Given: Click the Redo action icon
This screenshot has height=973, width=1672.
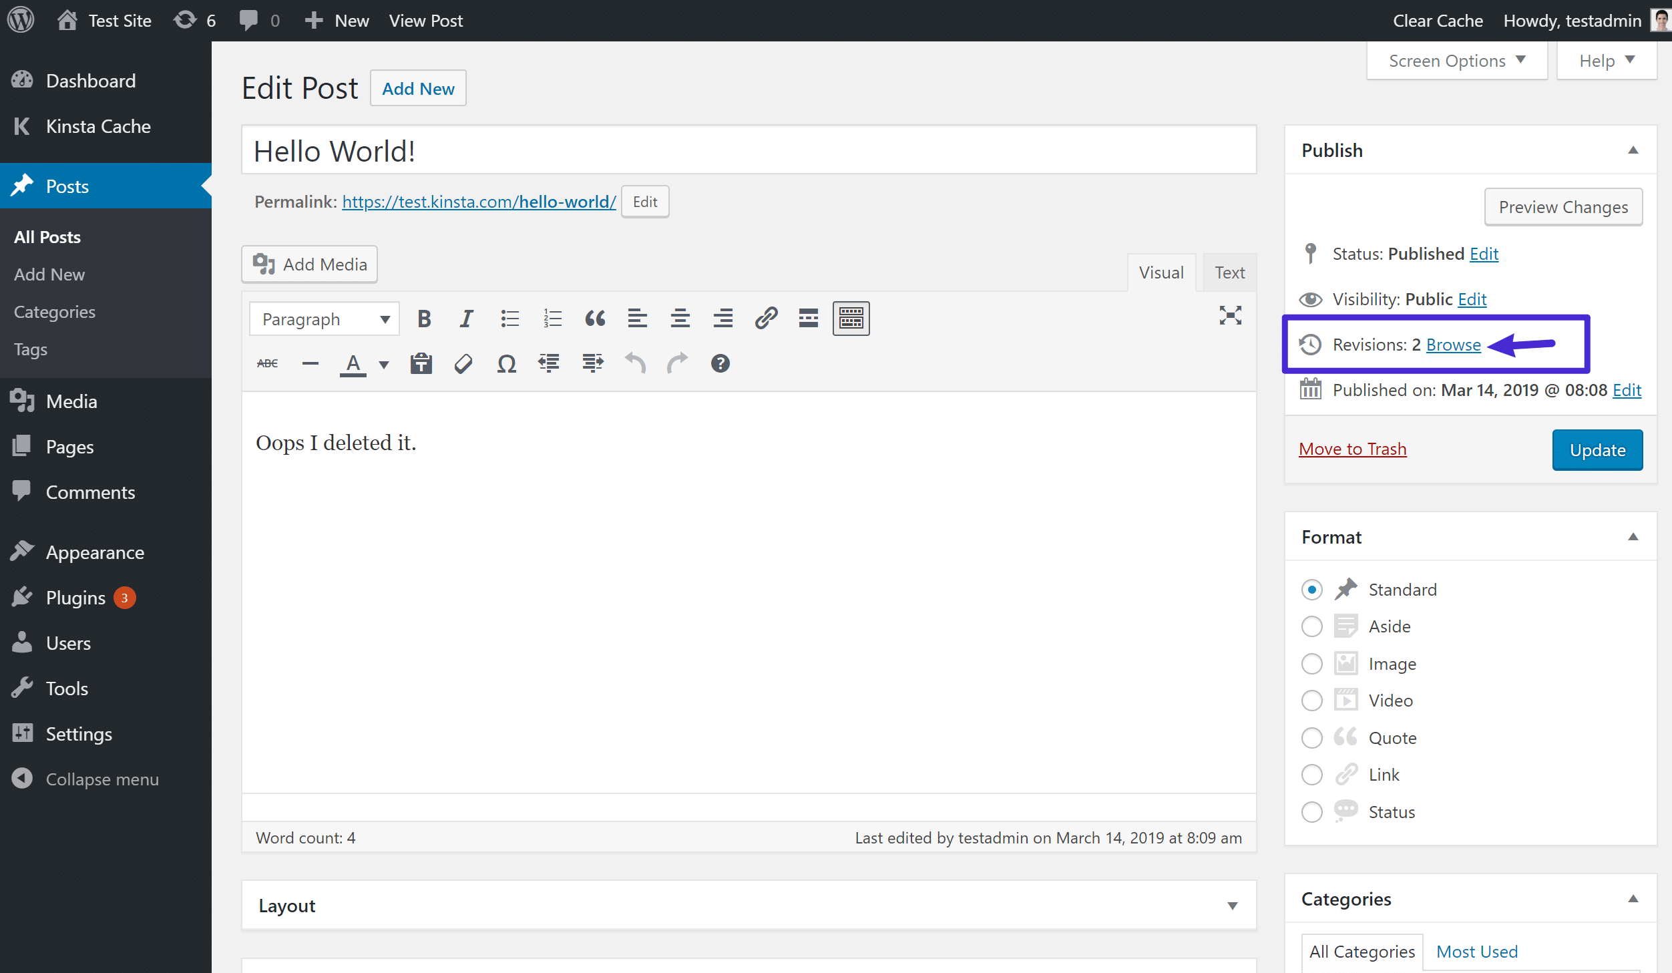Looking at the screenshot, I should pyautogui.click(x=676, y=363).
